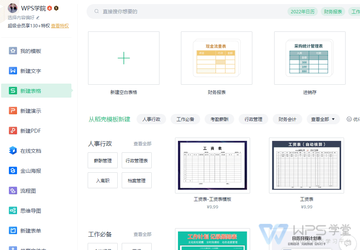The width and height of the screenshot is (360, 250).
Task: Click the 入离职 button
Action: point(102,180)
